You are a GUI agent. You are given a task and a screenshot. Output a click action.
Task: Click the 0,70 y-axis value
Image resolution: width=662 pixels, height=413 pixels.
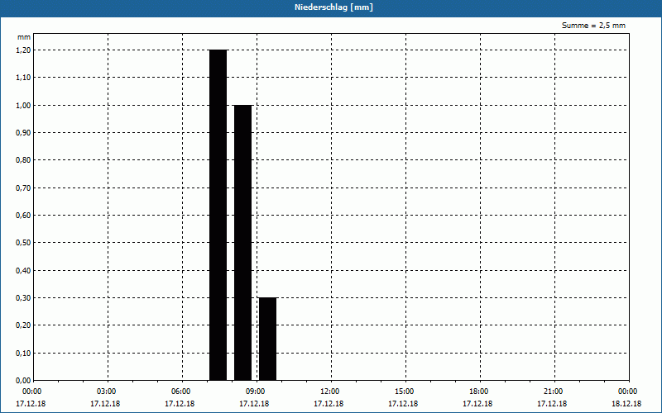click(x=23, y=188)
